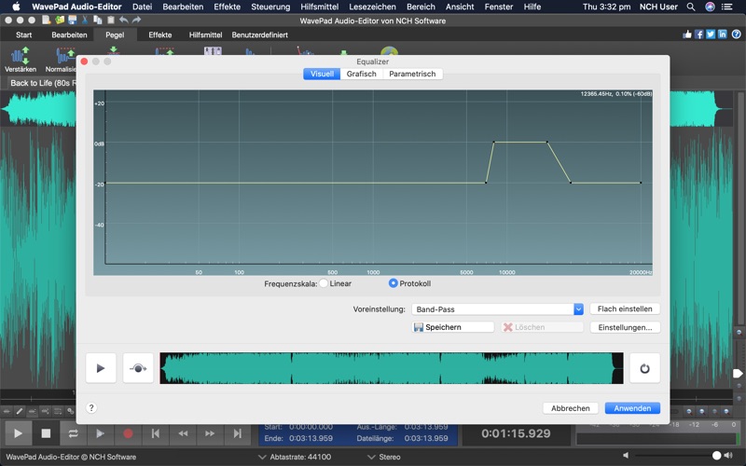
Task: Click the rightmost zoom magnifier icon
Action: (x=726, y=411)
